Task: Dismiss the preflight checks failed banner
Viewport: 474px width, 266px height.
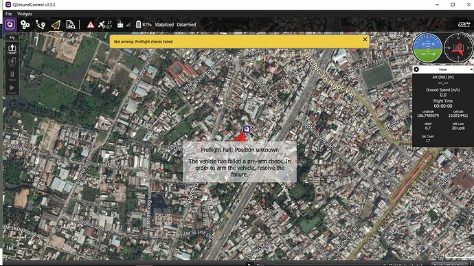Action: point(365,39)
